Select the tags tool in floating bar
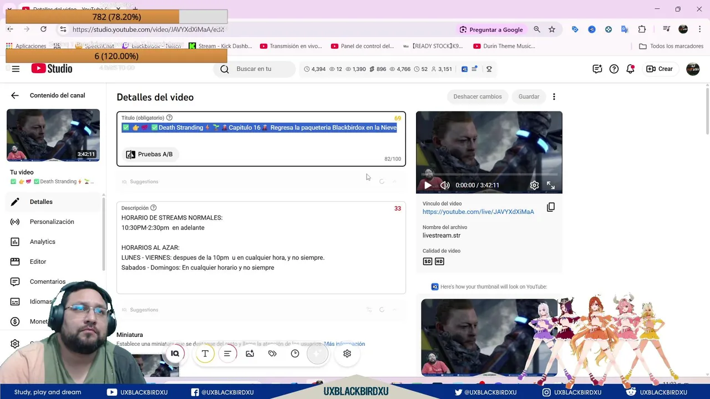The height and width of the screenshot is (399, 710). pyautogui.click(x=272, y=354)
